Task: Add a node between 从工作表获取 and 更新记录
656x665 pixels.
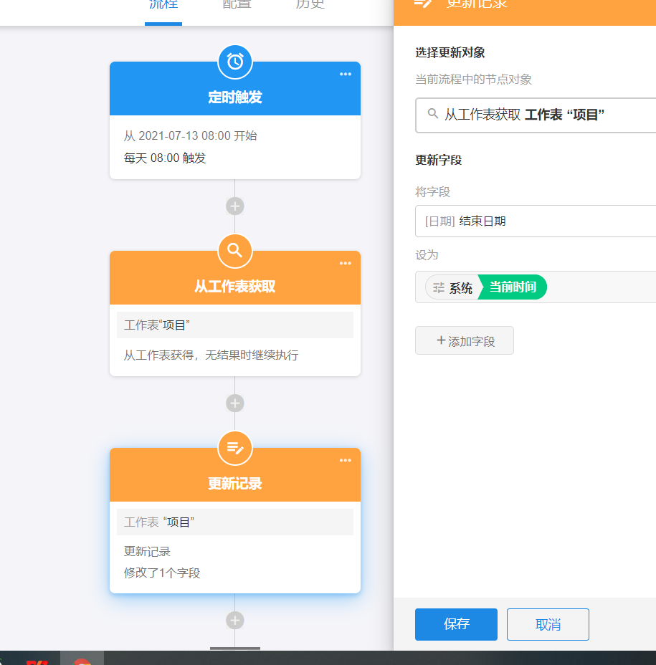Action: 235,403
